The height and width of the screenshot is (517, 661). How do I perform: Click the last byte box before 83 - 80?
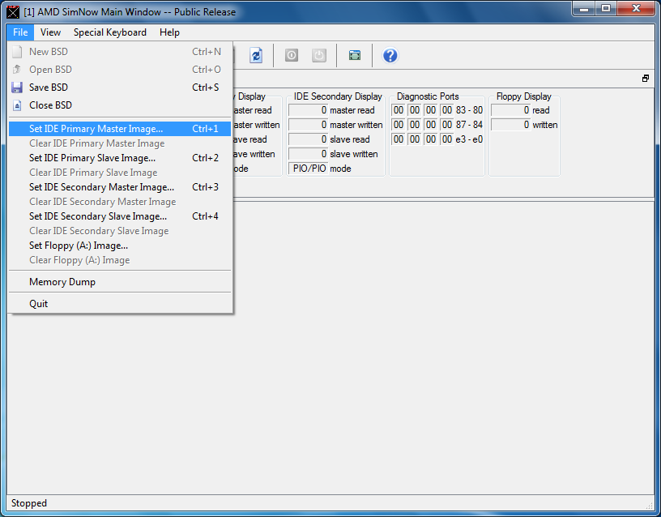(x=447, y=110)
